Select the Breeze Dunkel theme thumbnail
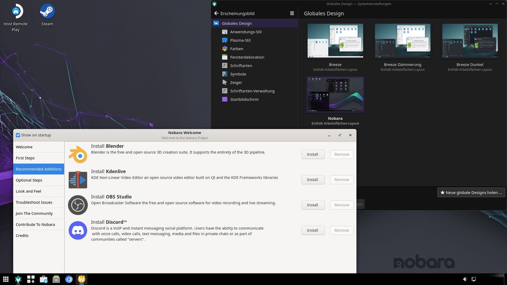Image resolution: width=507 pixels, height=285 pixels. tap(470, 41)
